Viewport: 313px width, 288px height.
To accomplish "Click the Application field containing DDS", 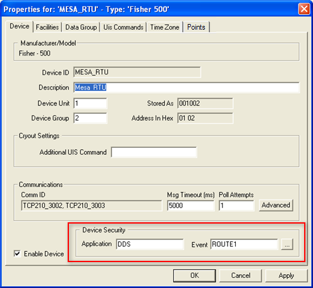I will pyautogui.click(x=150, y=244).
